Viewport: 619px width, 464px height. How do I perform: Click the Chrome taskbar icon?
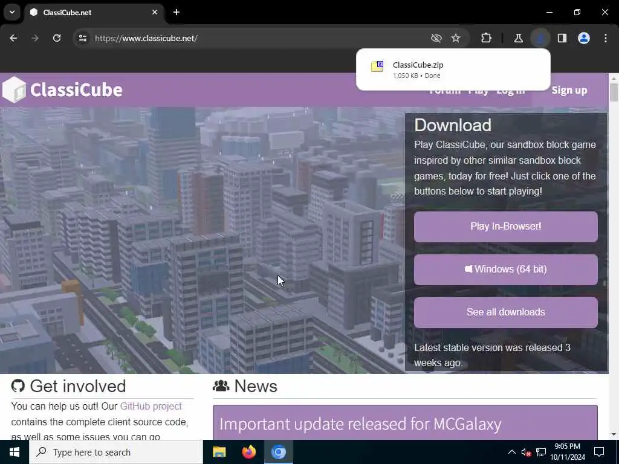tap(278, 452)
